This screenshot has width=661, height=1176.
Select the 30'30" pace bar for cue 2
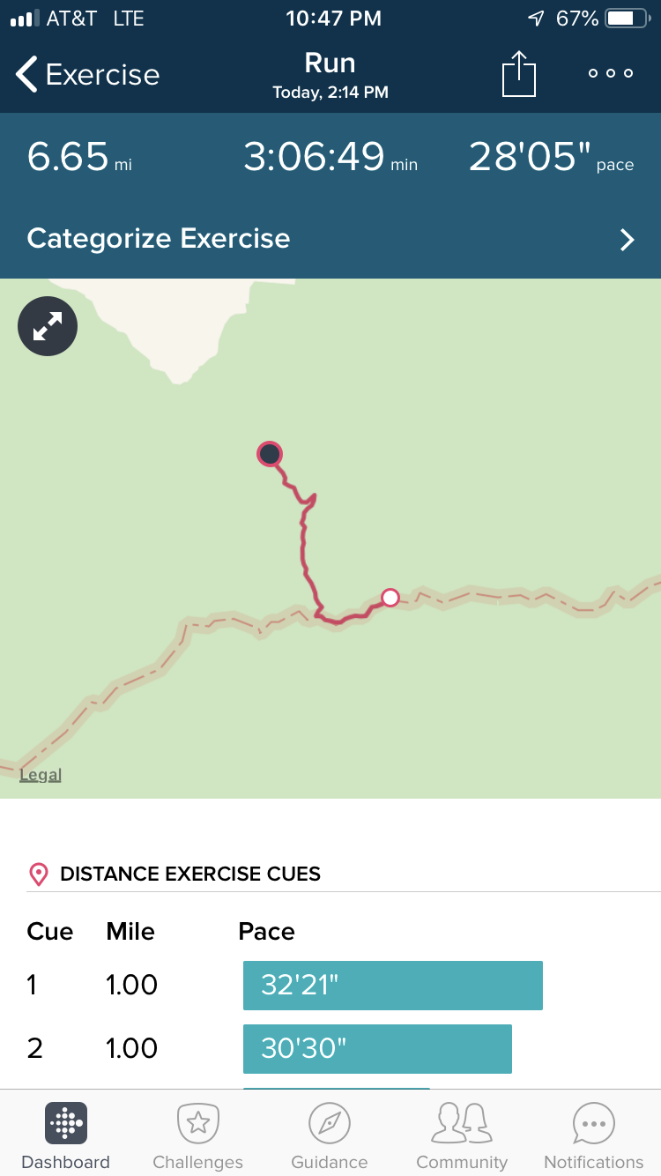click(x=377, y=1048)
